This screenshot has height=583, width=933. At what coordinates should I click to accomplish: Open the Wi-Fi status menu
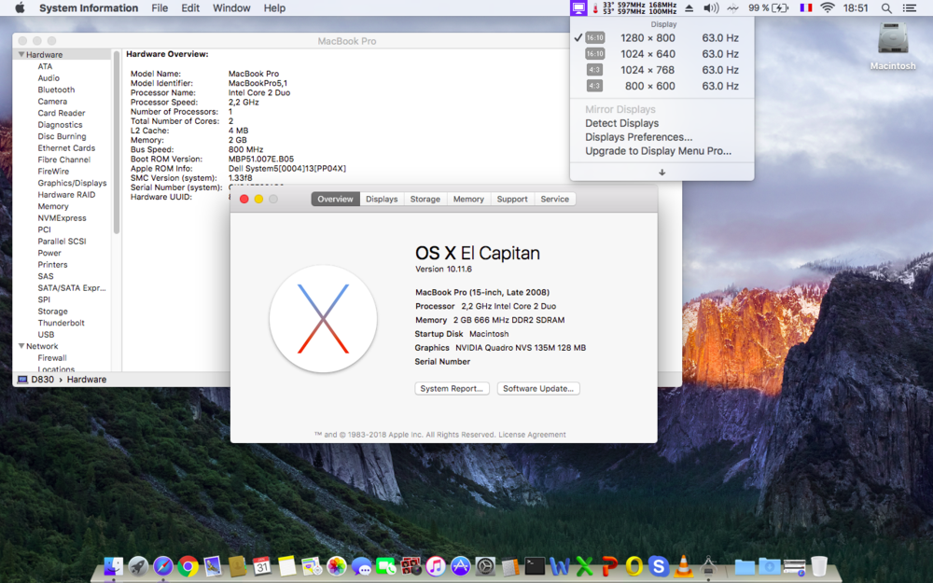(x=827, y=7)
